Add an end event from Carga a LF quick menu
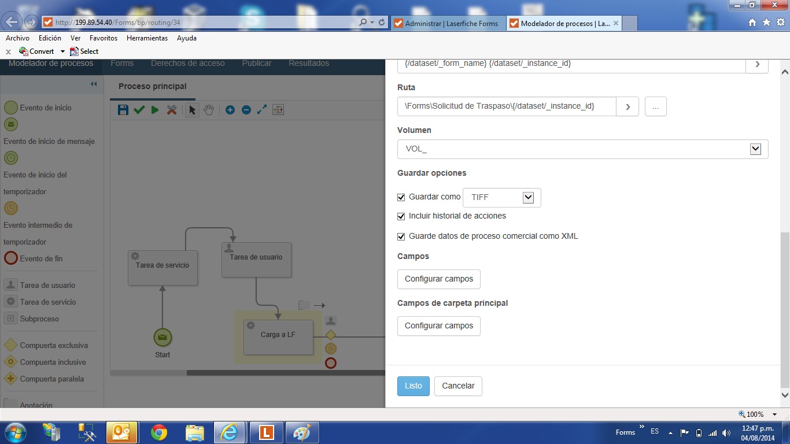The height and width of the screenshot is (444, 790). point(331,363)
